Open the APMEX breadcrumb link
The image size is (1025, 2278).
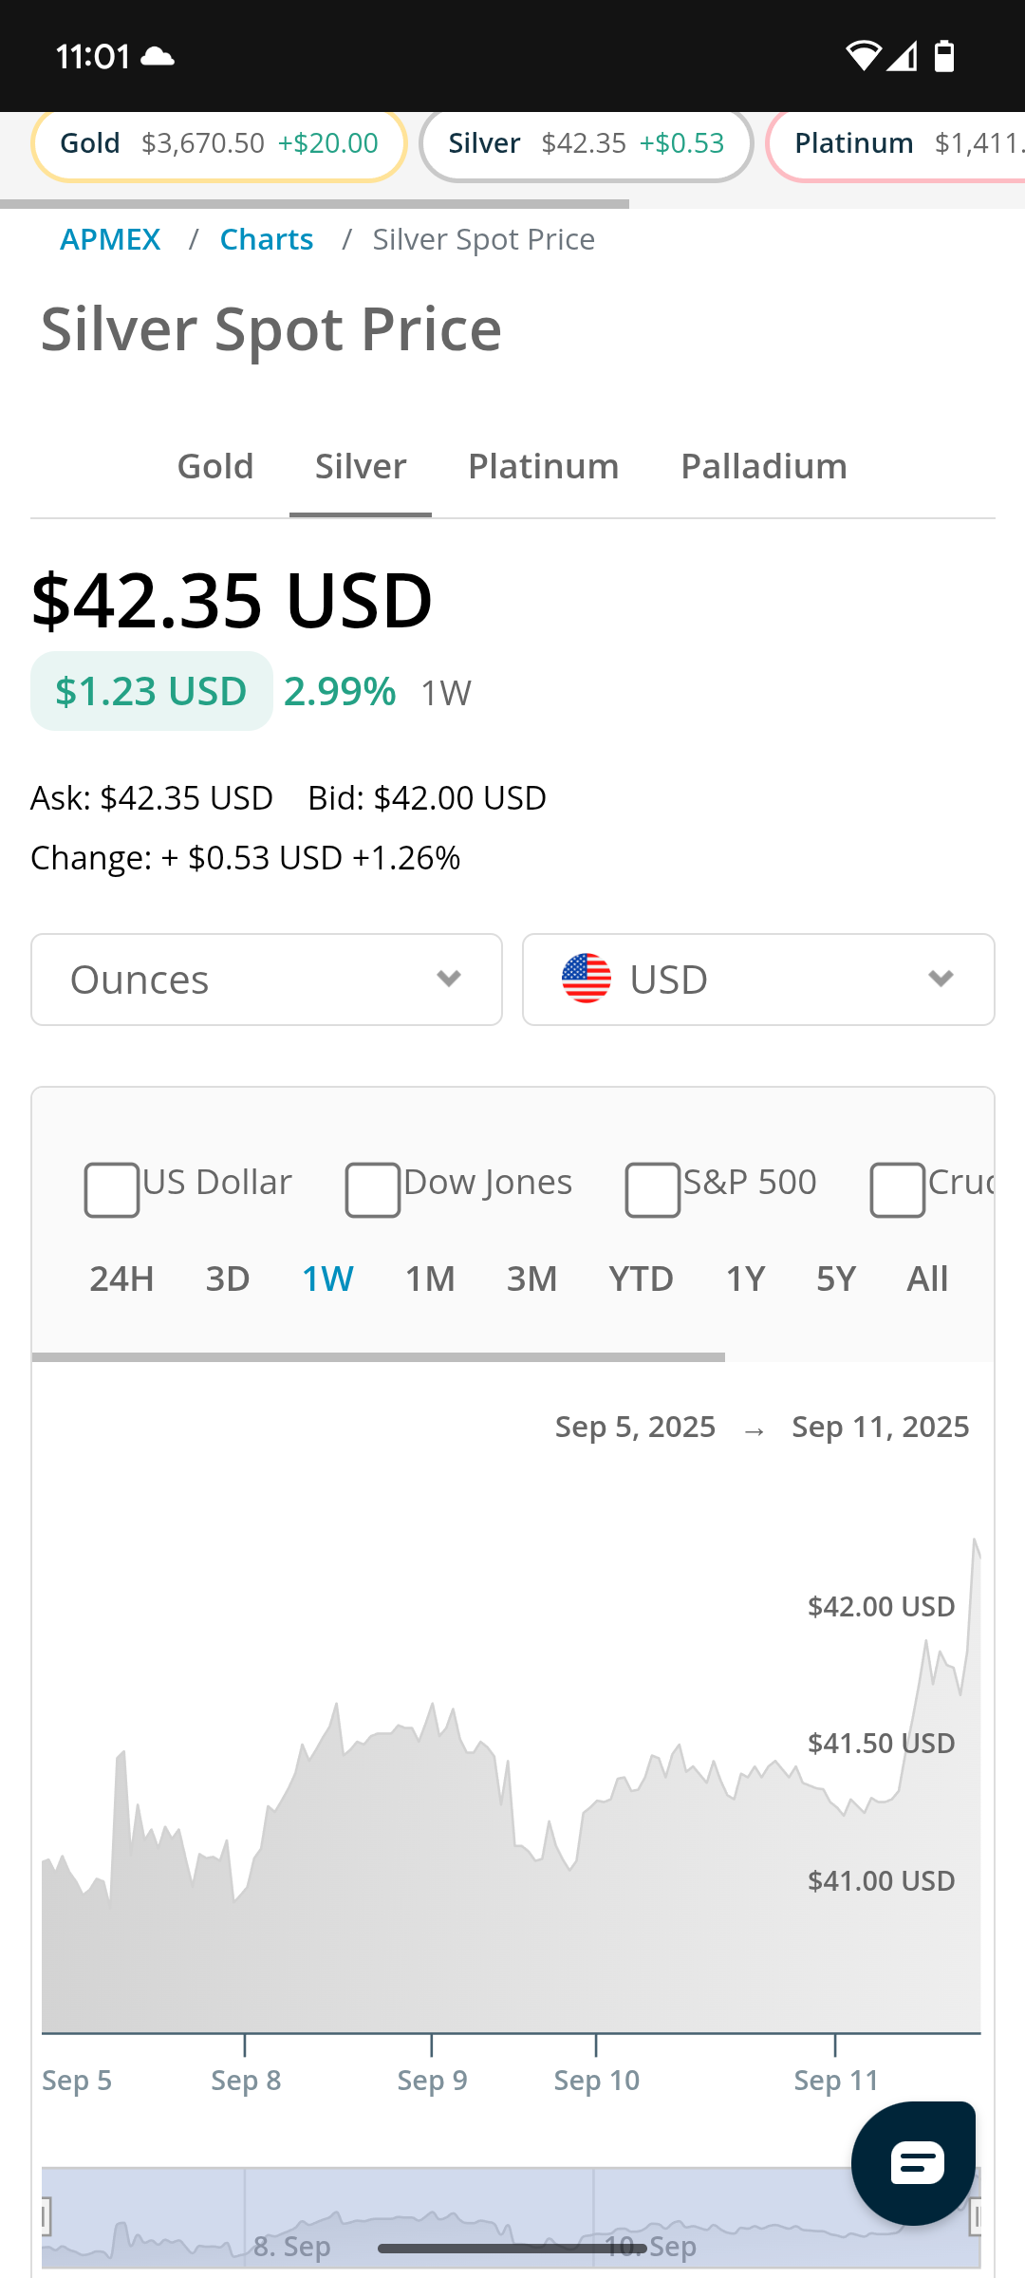coord(110,239)
